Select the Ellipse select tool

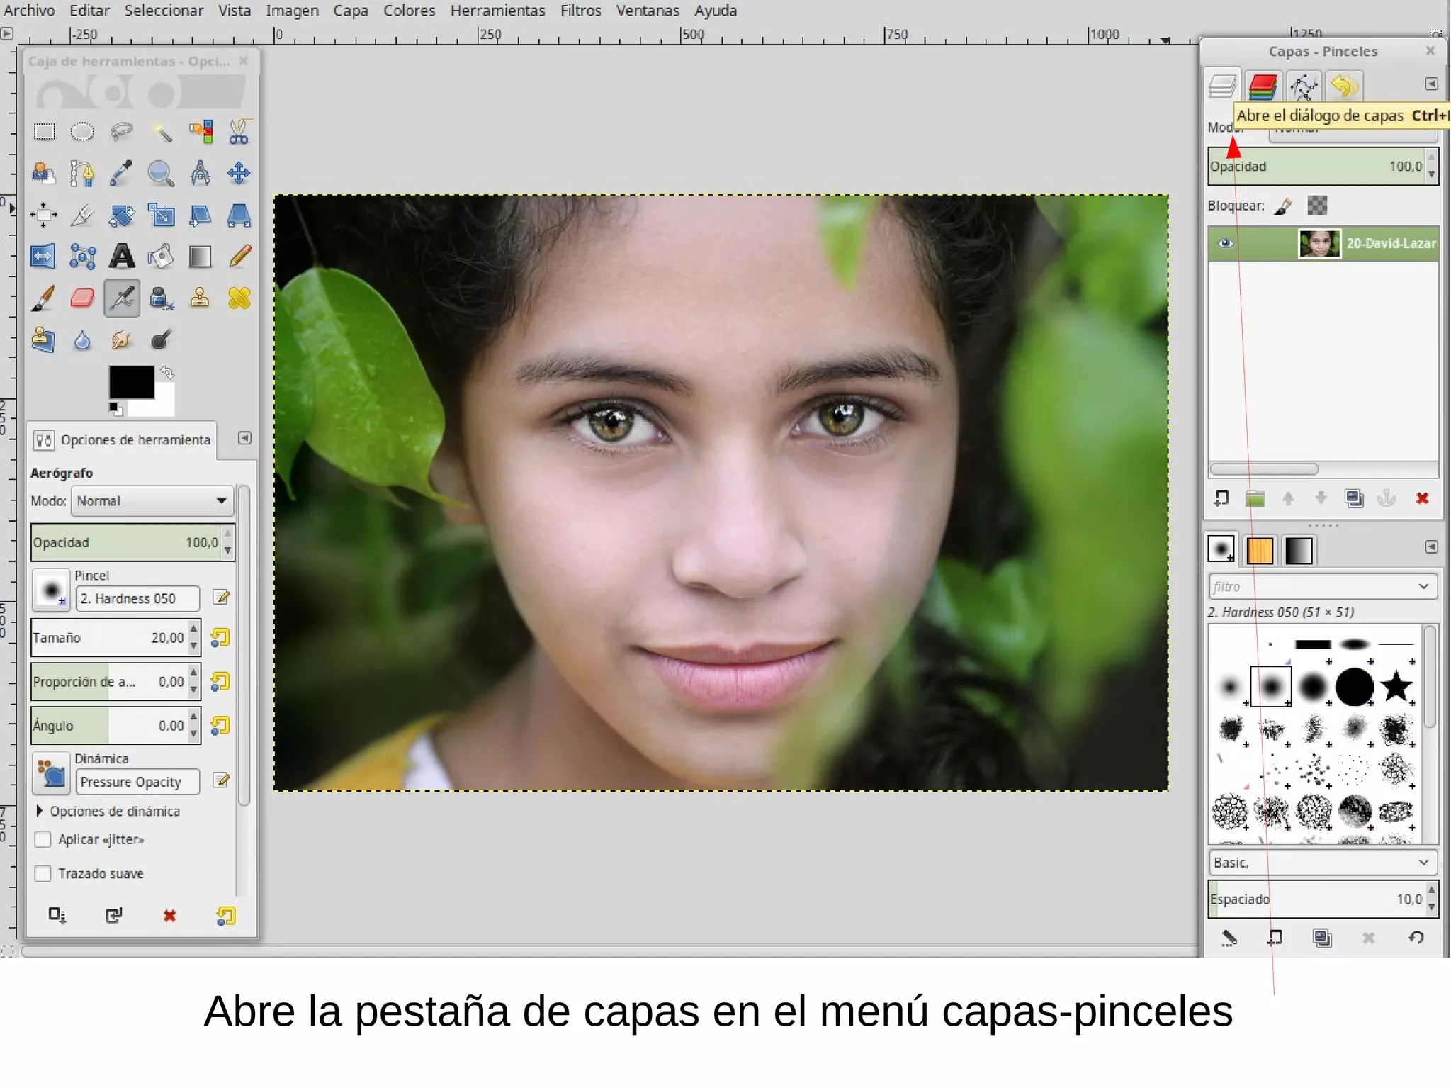coord(82,132)
